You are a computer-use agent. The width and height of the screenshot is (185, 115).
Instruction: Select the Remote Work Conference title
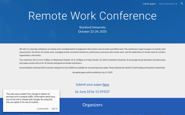point(92,16)
